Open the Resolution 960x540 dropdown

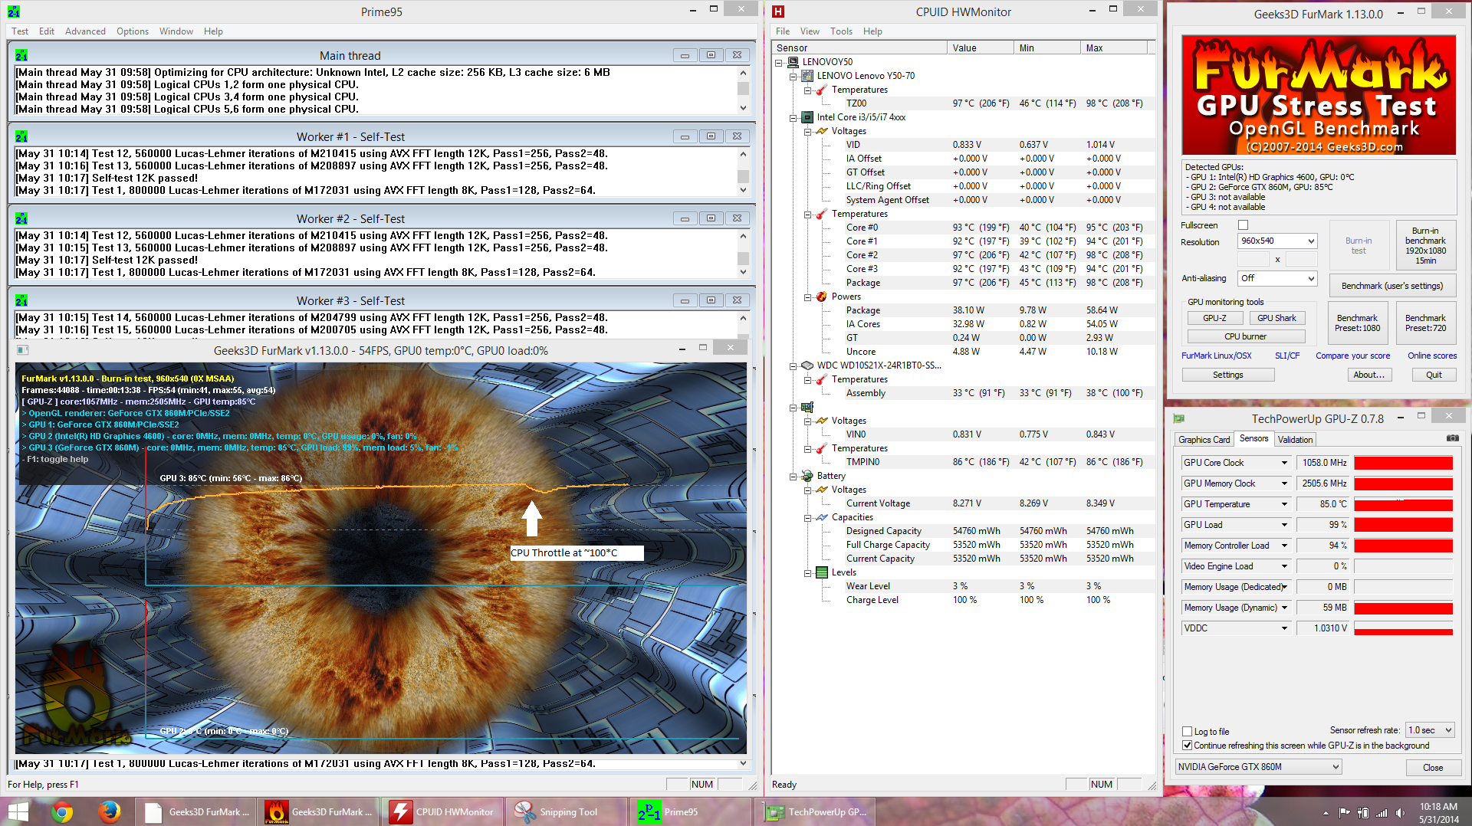coord(1277,241)
